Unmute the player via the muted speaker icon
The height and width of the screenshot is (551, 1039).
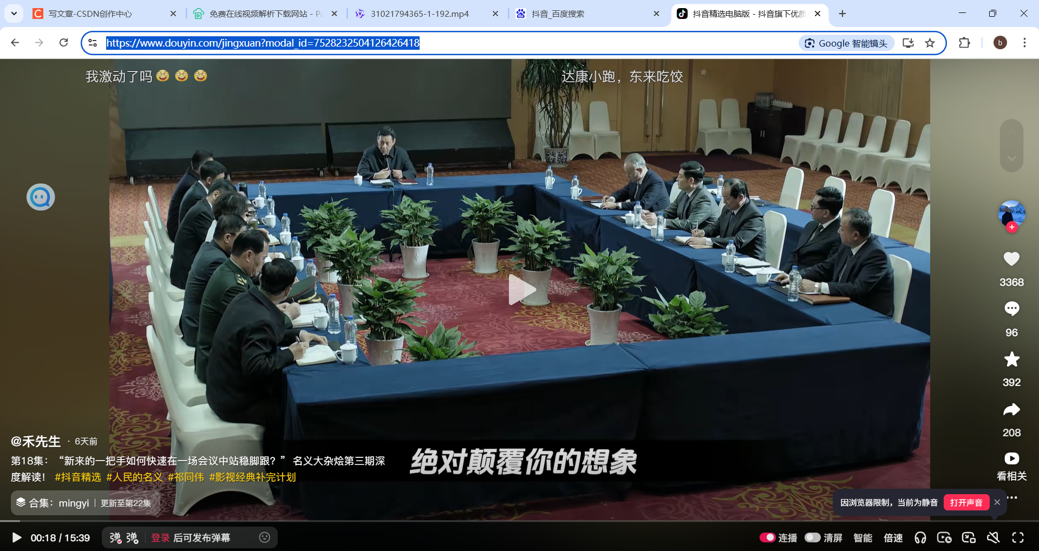pyautogui.click(x=993, y=537)
